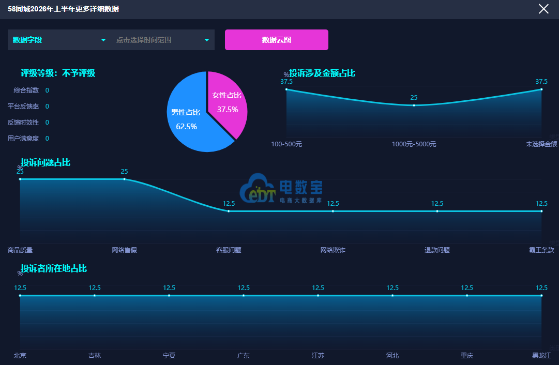Click the 广东 axis label
Viewport: 559px width, 365px height.
pyautogui.click(x=244, y=355)
